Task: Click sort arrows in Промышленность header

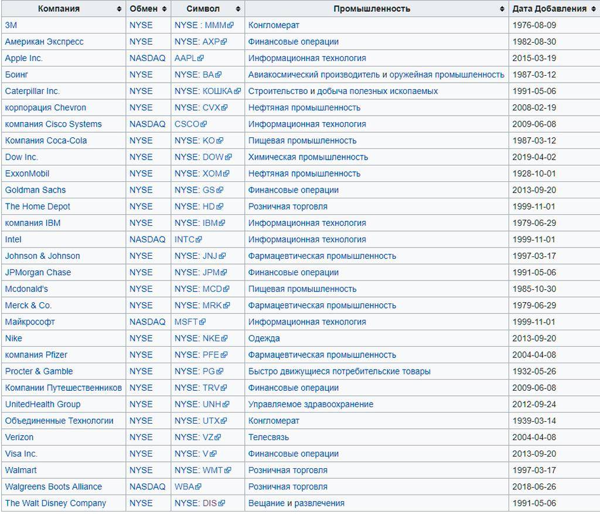Action: click(502, 9)
